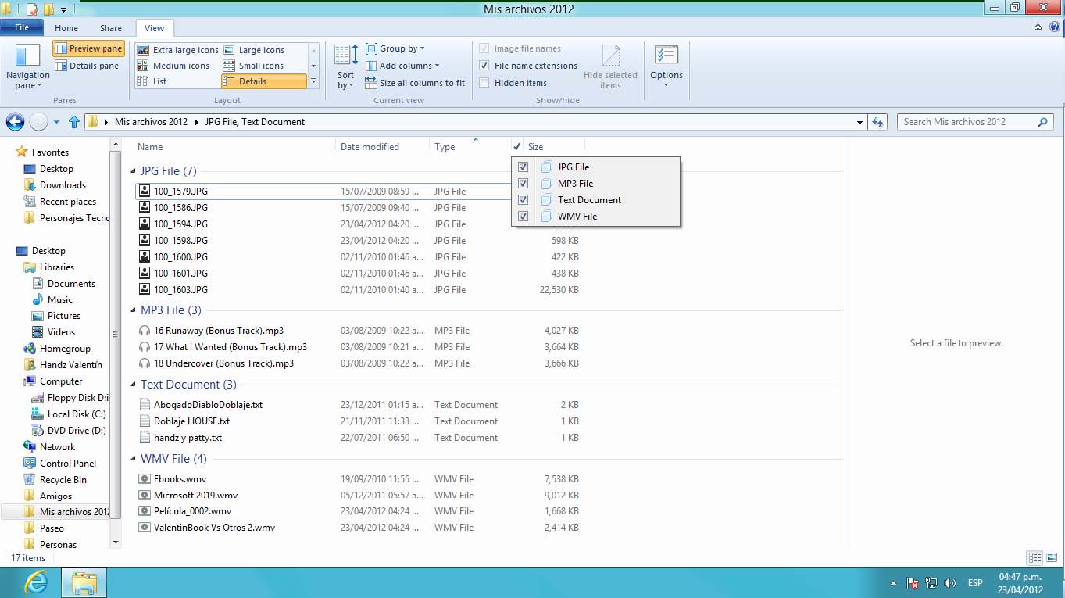Click the Sort by icon

point(345,56)
